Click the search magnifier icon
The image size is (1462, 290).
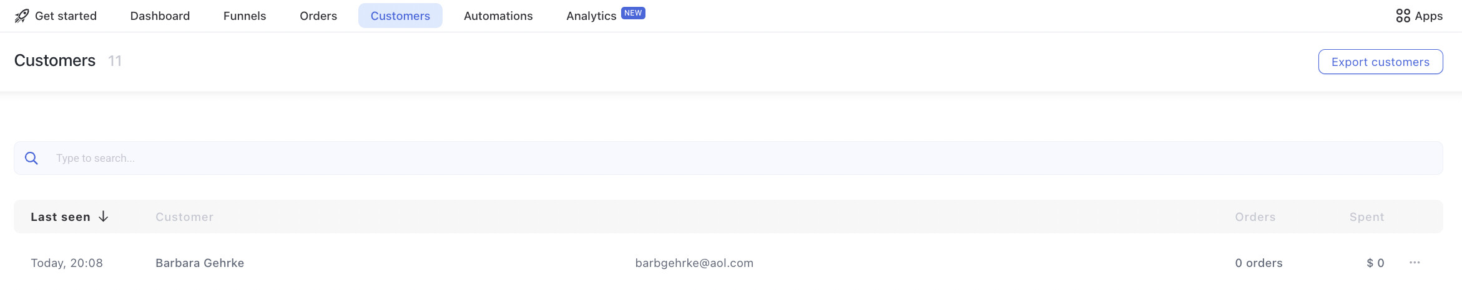pyautogui.click(x=31, y=158)
